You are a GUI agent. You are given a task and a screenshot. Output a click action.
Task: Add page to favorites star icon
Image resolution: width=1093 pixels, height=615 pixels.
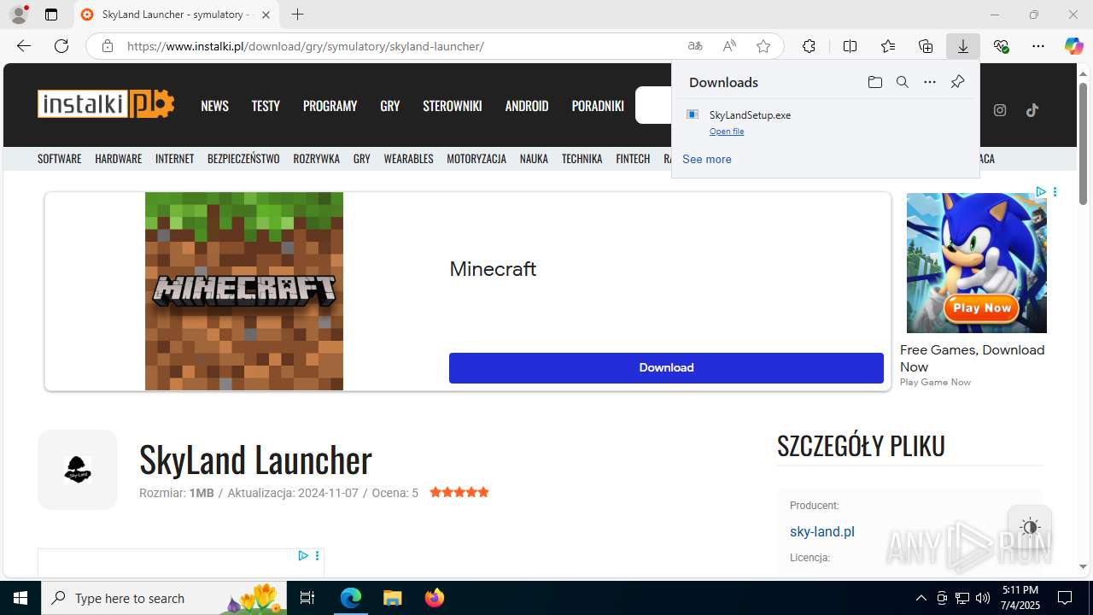point(763,46)
